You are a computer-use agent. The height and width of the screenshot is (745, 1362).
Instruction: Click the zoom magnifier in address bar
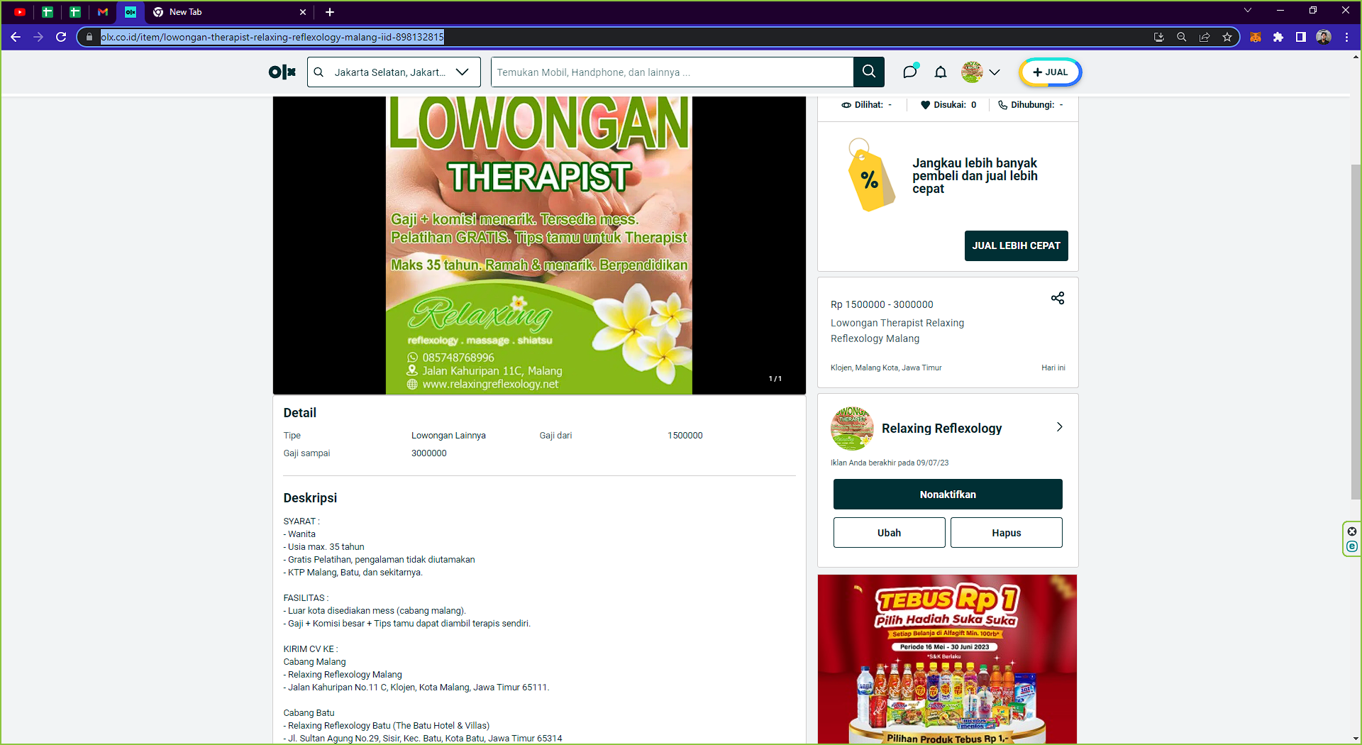[x=1182, y=37]
